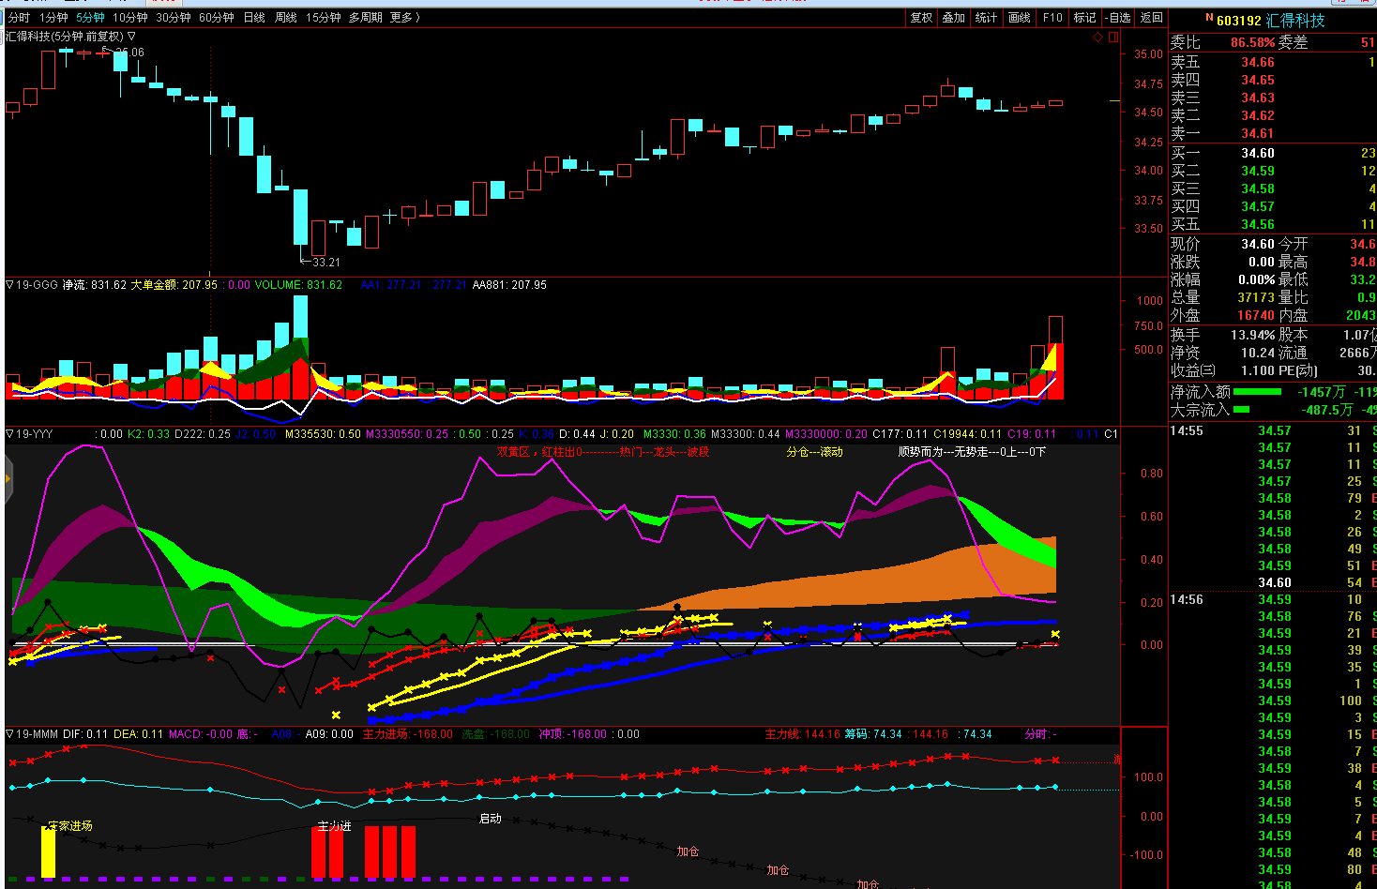Click the split-panel rectangle icon beside the diamond

pos(1112,38)
